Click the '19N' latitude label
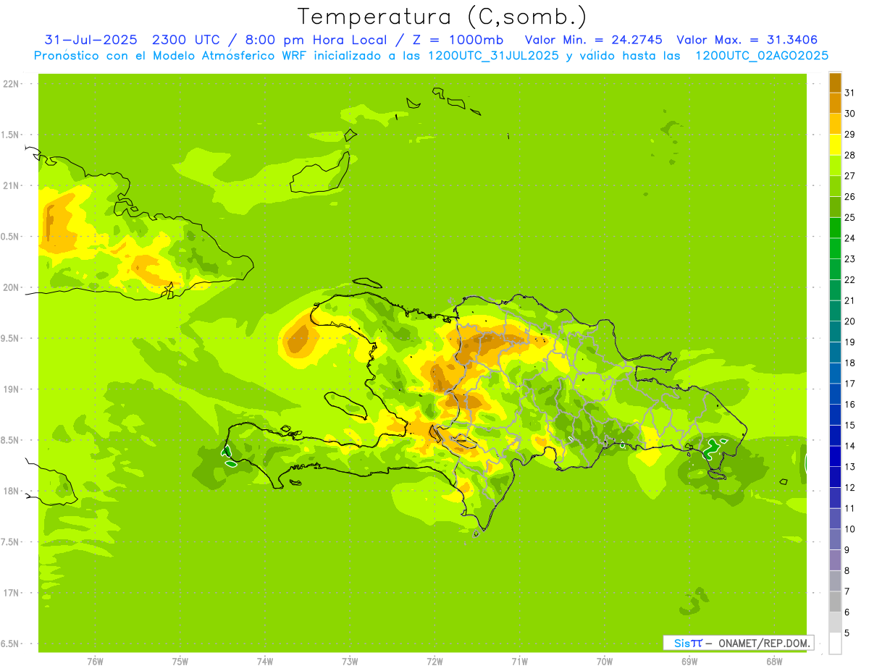The image size is (869, 671). (x=11, y=389)
